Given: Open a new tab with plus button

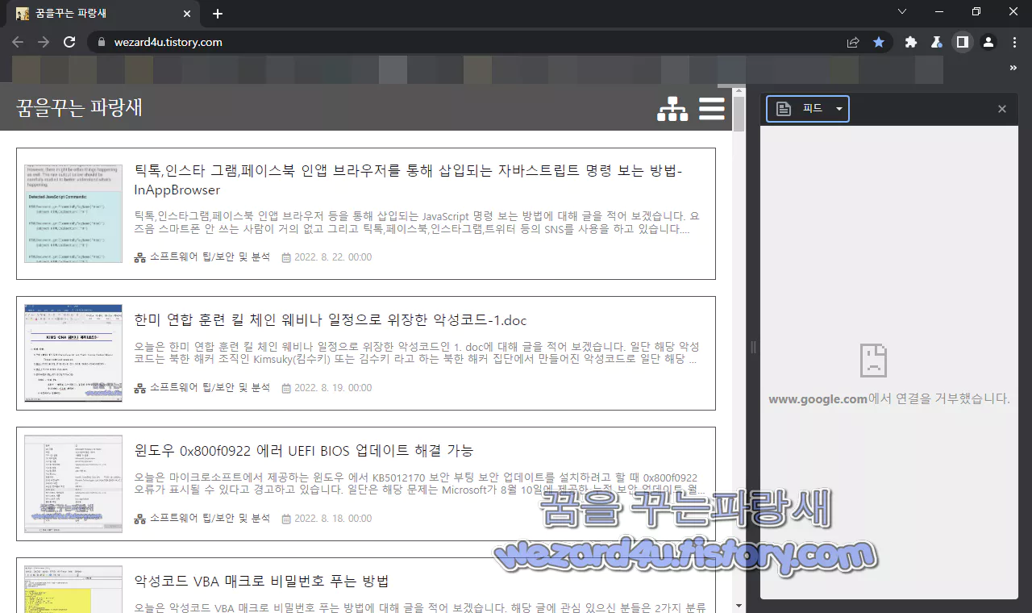Looking at the screenshot, I should (x=218, y=14).
